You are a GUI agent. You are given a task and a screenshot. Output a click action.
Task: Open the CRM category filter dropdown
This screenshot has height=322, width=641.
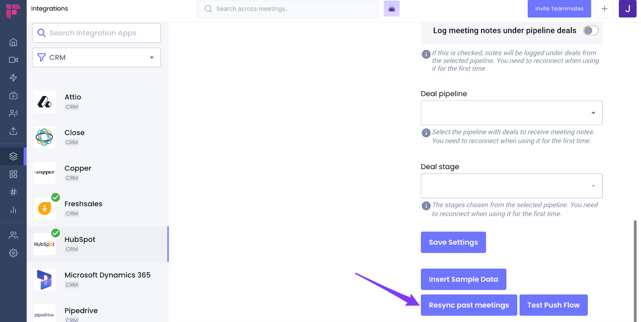pyautogui.click(x=97, y=57)
